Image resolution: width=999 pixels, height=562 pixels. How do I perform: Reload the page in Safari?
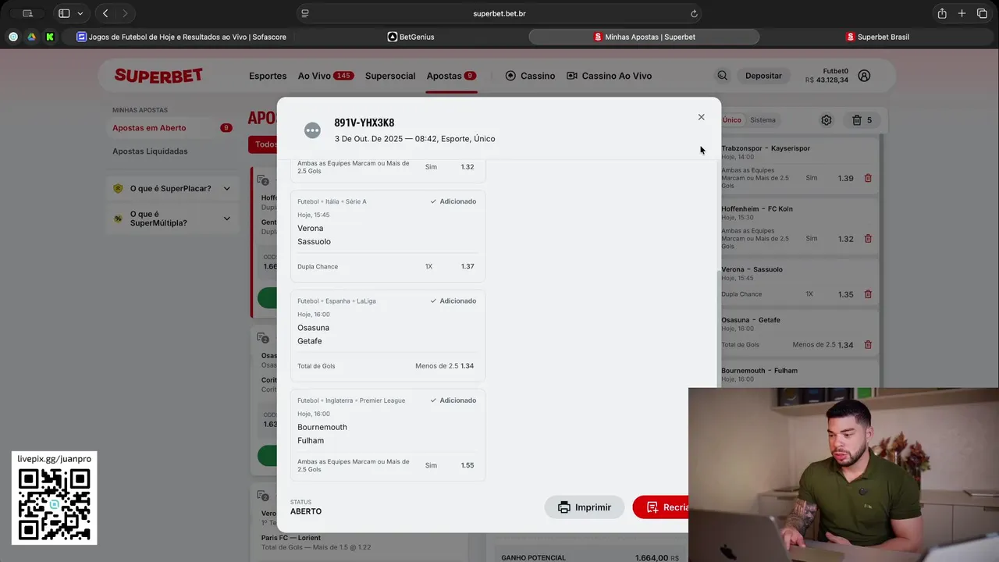coord(694,13)
